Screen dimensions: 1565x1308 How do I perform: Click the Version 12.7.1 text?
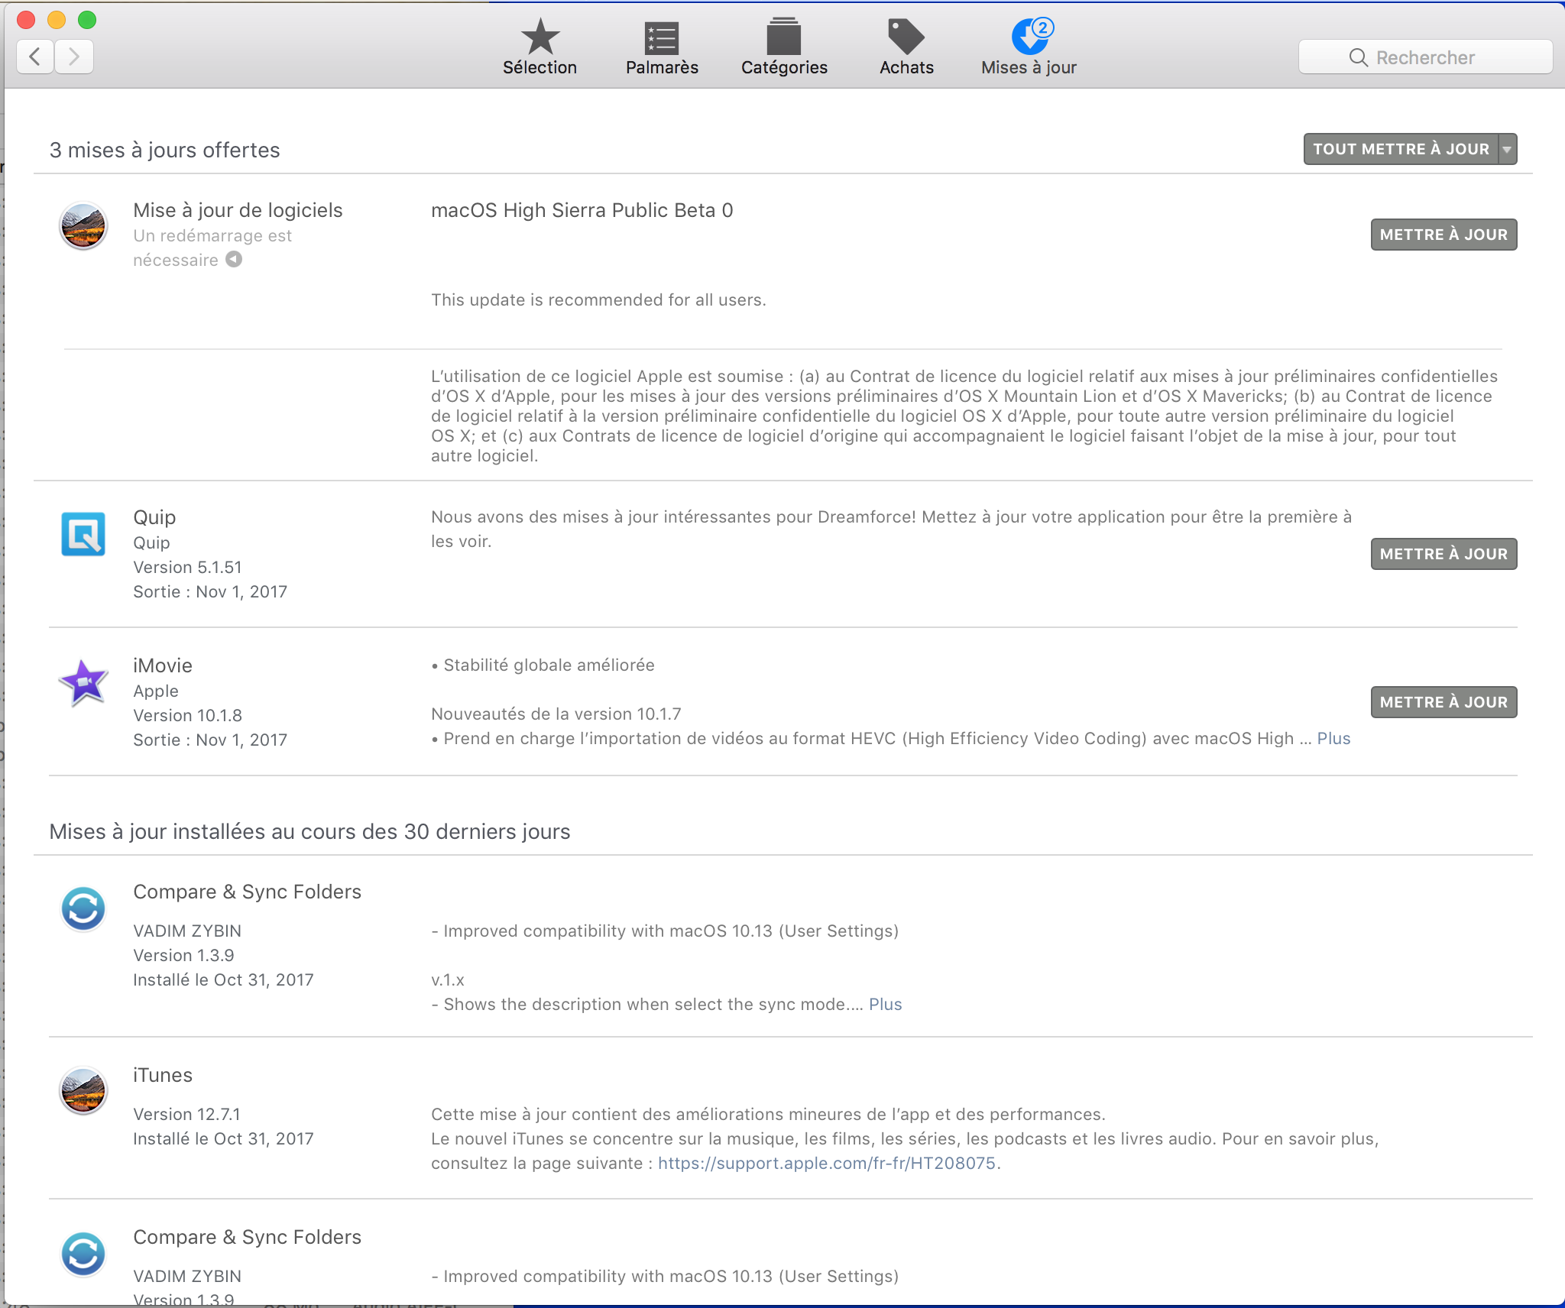click(186, 1115)
